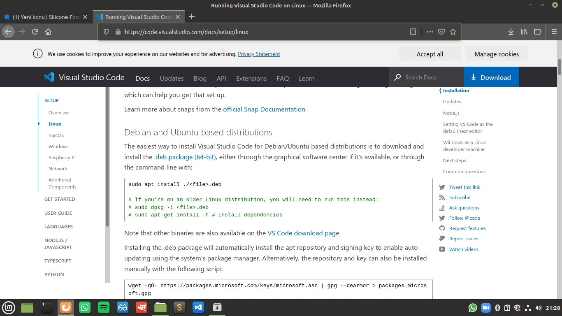Open WhatsApp in the taskbar launcher
This screenshot has width=562, height=316.
[85, 307]
